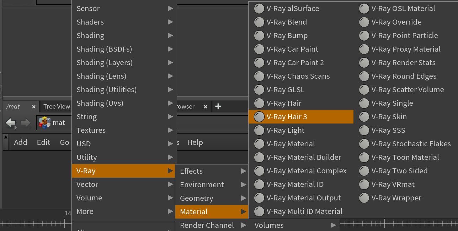The image size is (458, 231).
Task: Click the V-Ray SSS material icon
Action: pyautogui.click(x=364, y=130)
